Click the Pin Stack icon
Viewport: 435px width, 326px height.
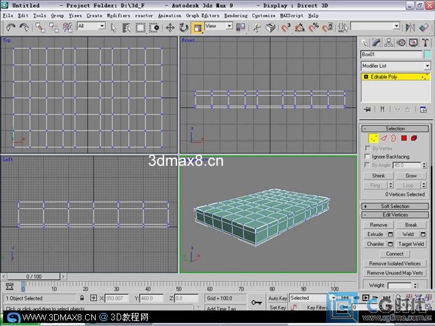click(367, 109)
